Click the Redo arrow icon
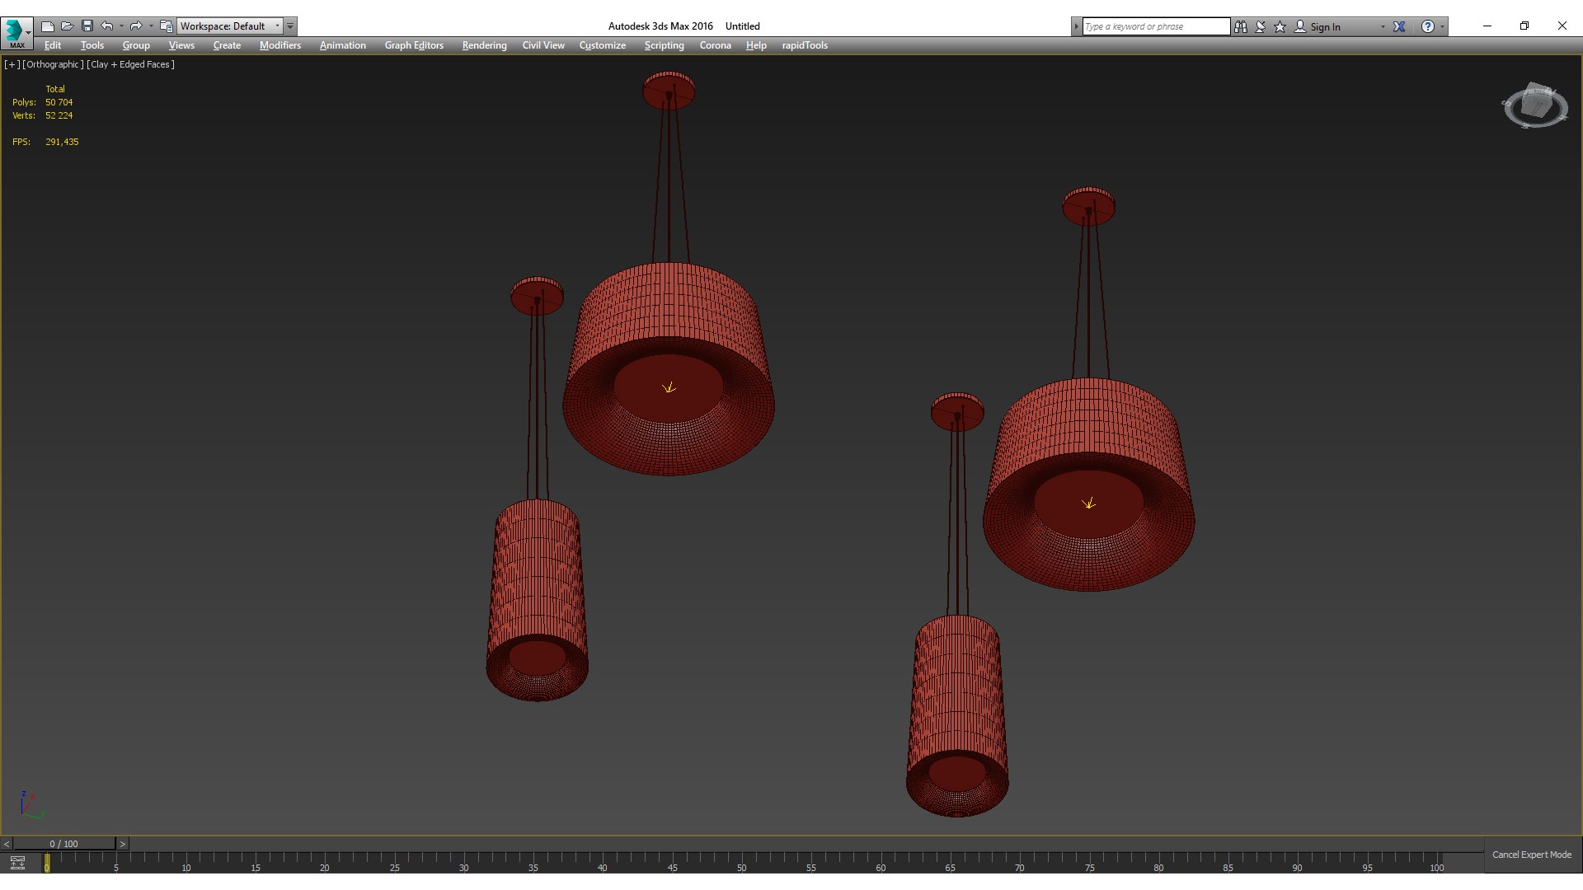 [137, 26]
